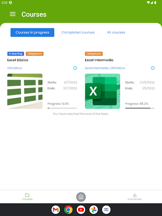The height and width of the screenshot is (216, 162).
Task: Switch to All courses tab
Action: tap(116, 32)
